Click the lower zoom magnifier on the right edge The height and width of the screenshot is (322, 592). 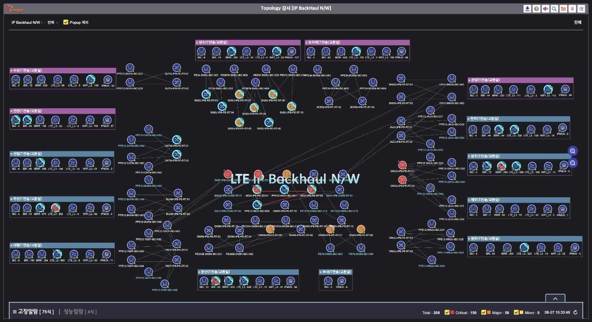click(573, 163)
